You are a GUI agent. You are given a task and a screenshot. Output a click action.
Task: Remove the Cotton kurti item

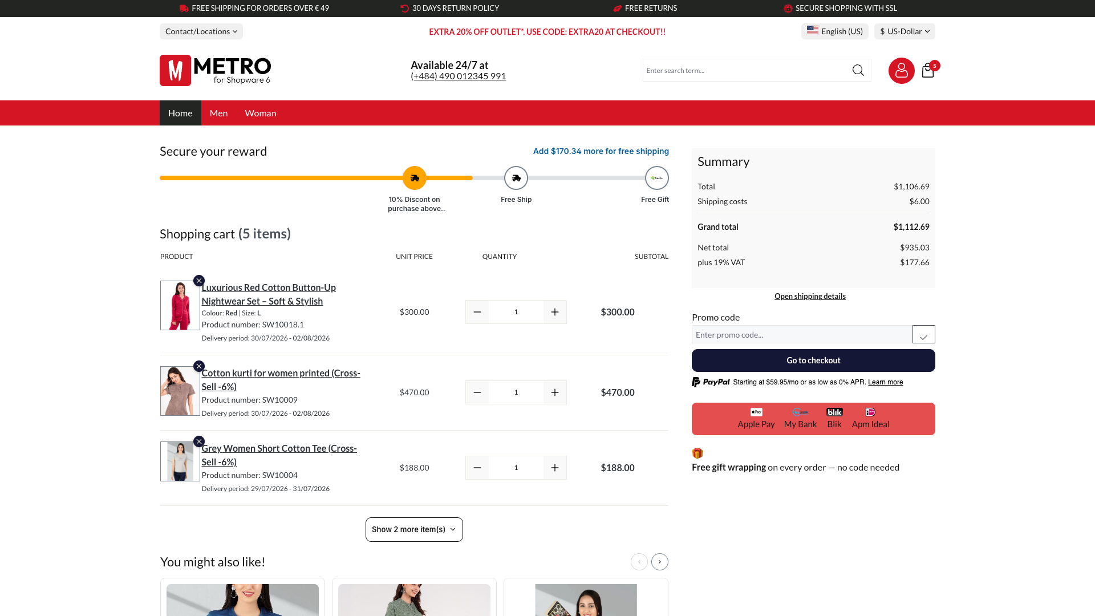[x=199, y=366]
